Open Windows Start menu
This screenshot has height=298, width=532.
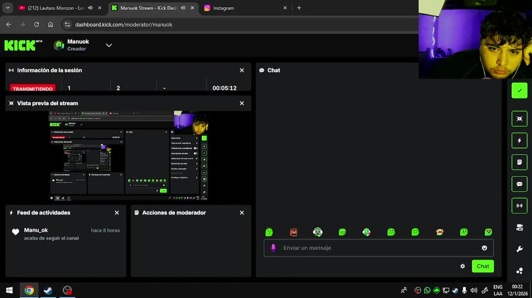pyautogui.click(x=9, y=290)
